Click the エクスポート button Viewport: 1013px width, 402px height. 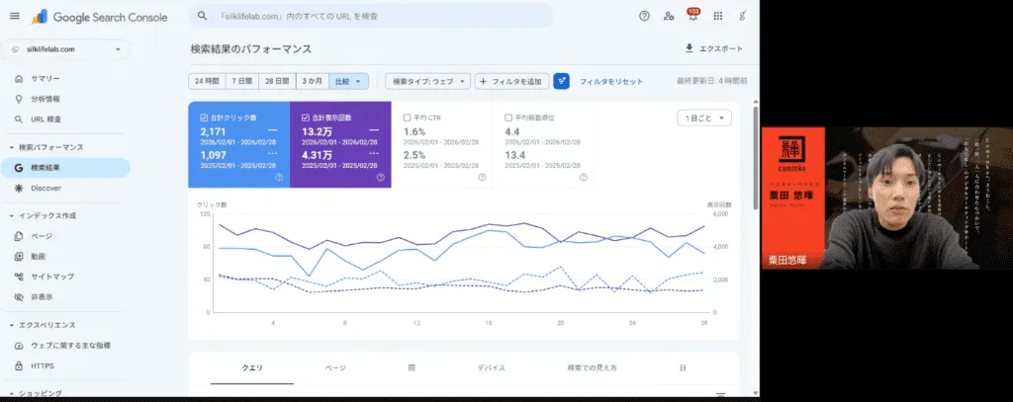point(714,48)
